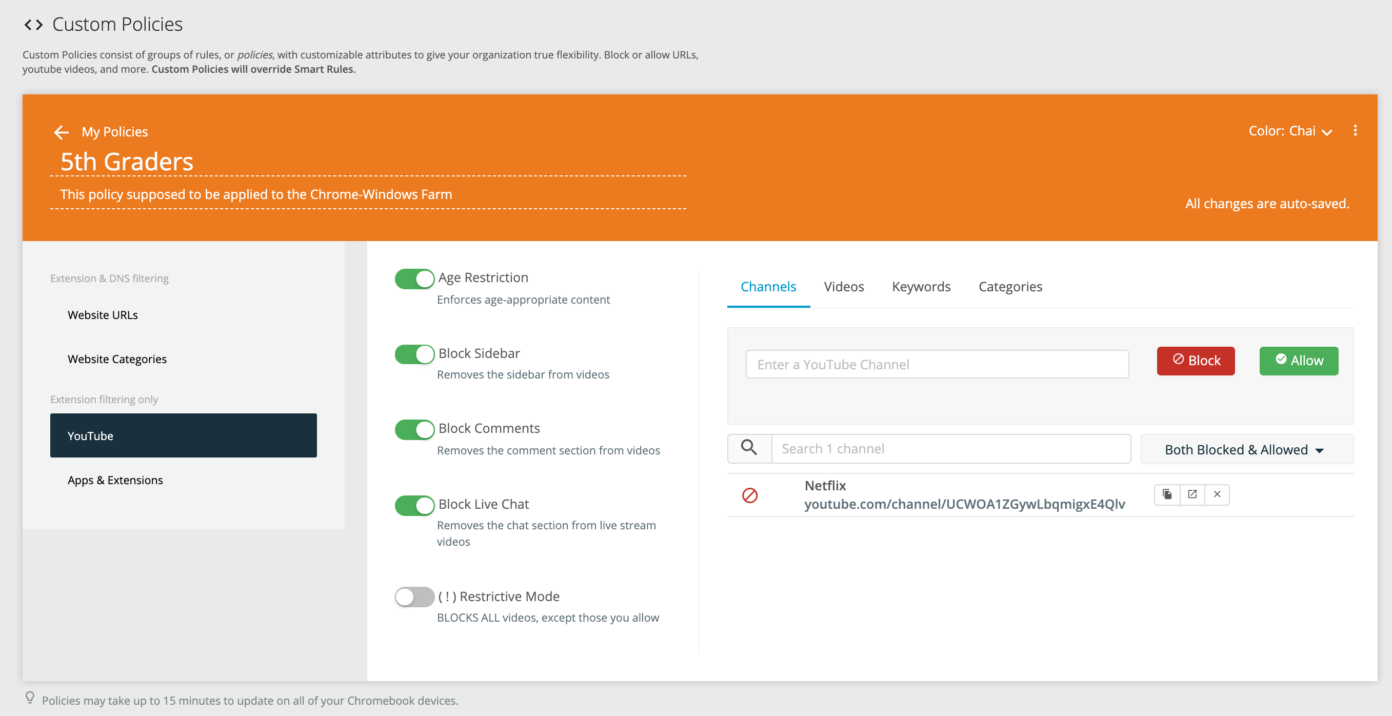Screen dimensions: 1392x716
Task: Open the three-dot policy options menu
Action: coord(1355,130)
